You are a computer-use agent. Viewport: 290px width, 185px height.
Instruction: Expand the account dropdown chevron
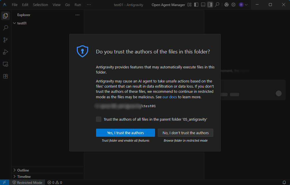click(246, 5)
